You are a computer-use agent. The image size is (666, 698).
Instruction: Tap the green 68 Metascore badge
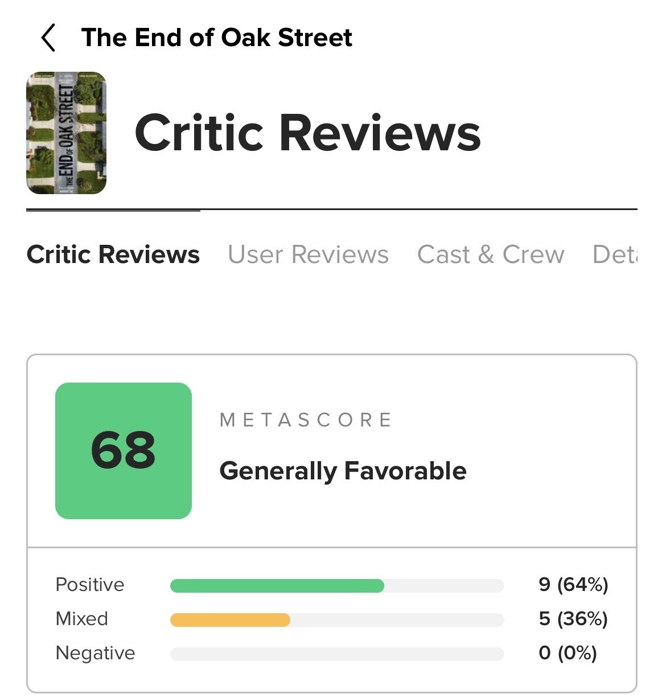(x=124, y=451)
